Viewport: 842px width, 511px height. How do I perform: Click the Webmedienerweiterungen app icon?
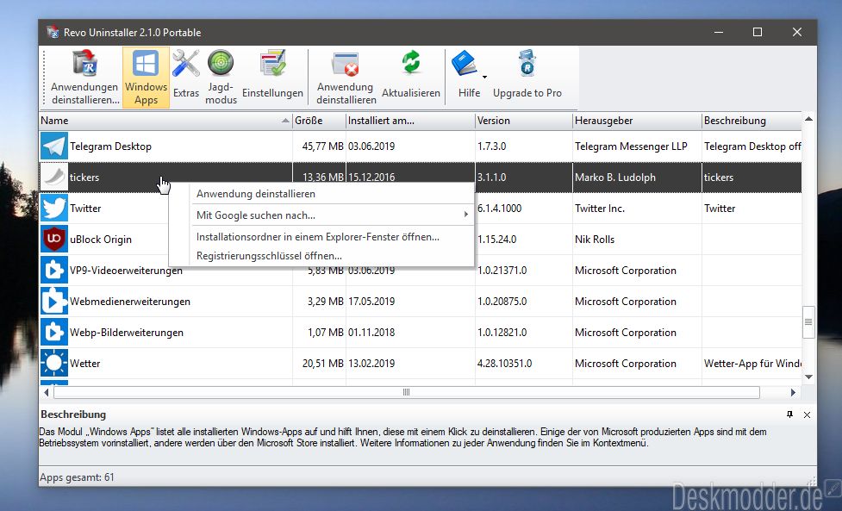click(54, 302)
